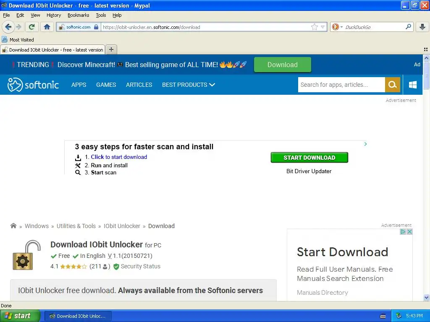Open the ARTICLES navigation link
430x322 pixels.
point(139,85)
